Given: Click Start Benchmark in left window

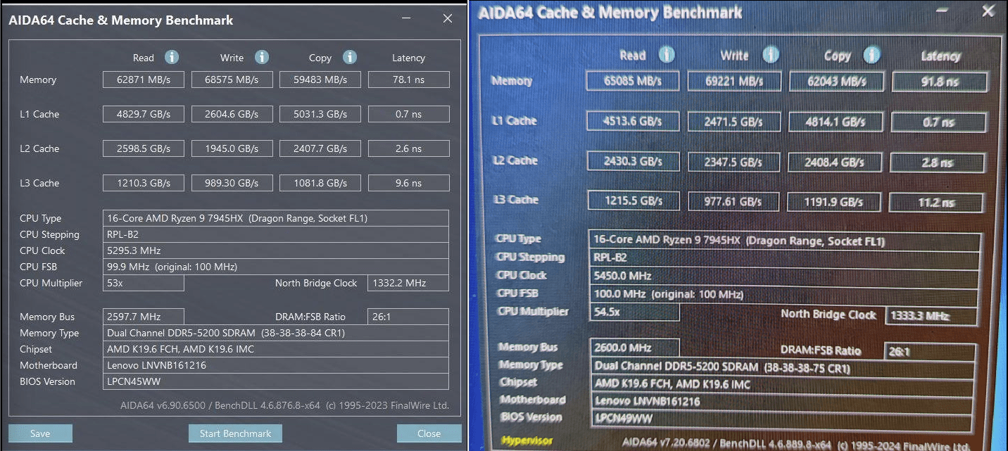Looking at the screenshot, I should click(x=235, y=433).
